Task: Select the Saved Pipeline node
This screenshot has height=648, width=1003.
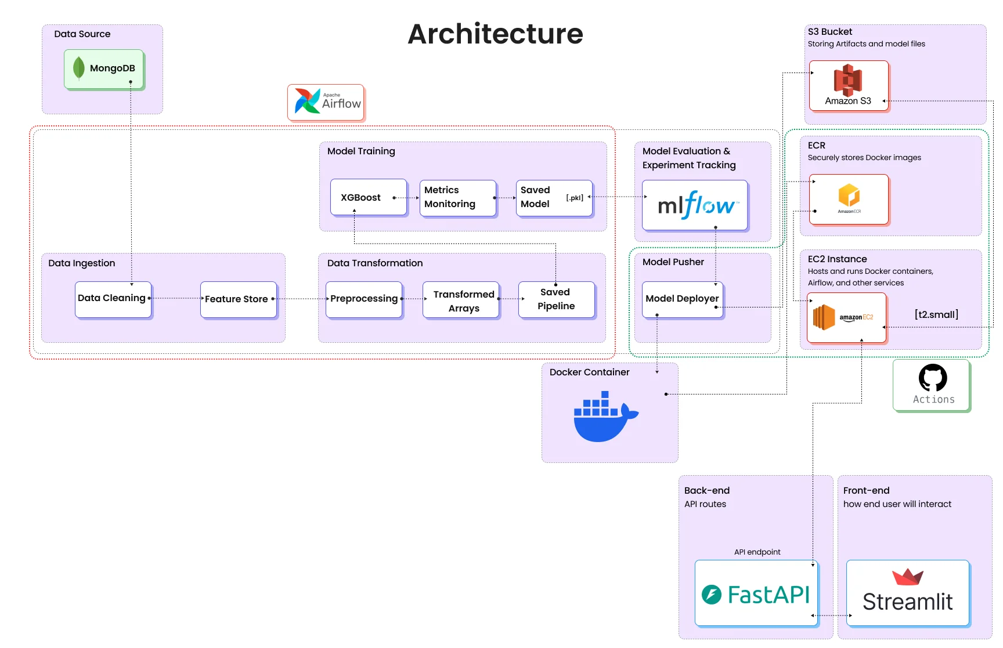Action: (x=557, y=299)
